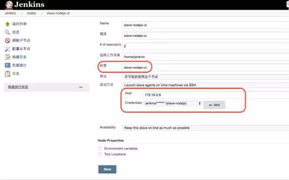Viewport: 289px width, 180px height.
Task: Click the clipboard icon for 日志
Action: [7, 74]
